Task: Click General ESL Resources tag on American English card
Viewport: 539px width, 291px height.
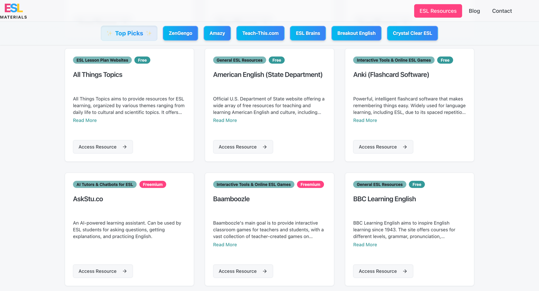Action: click(239, 60)
